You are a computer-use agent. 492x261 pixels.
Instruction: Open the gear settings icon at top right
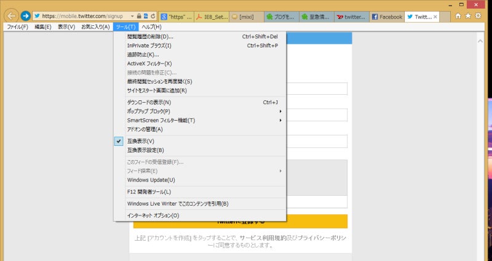479,16
